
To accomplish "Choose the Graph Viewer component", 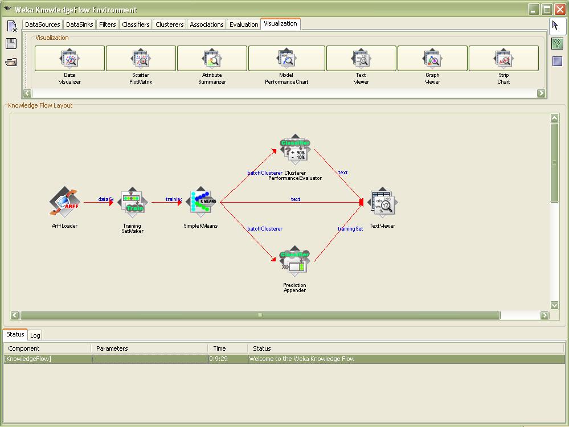I will (432, 58).
